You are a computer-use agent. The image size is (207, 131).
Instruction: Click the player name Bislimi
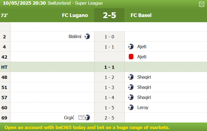tap(75, 36)
